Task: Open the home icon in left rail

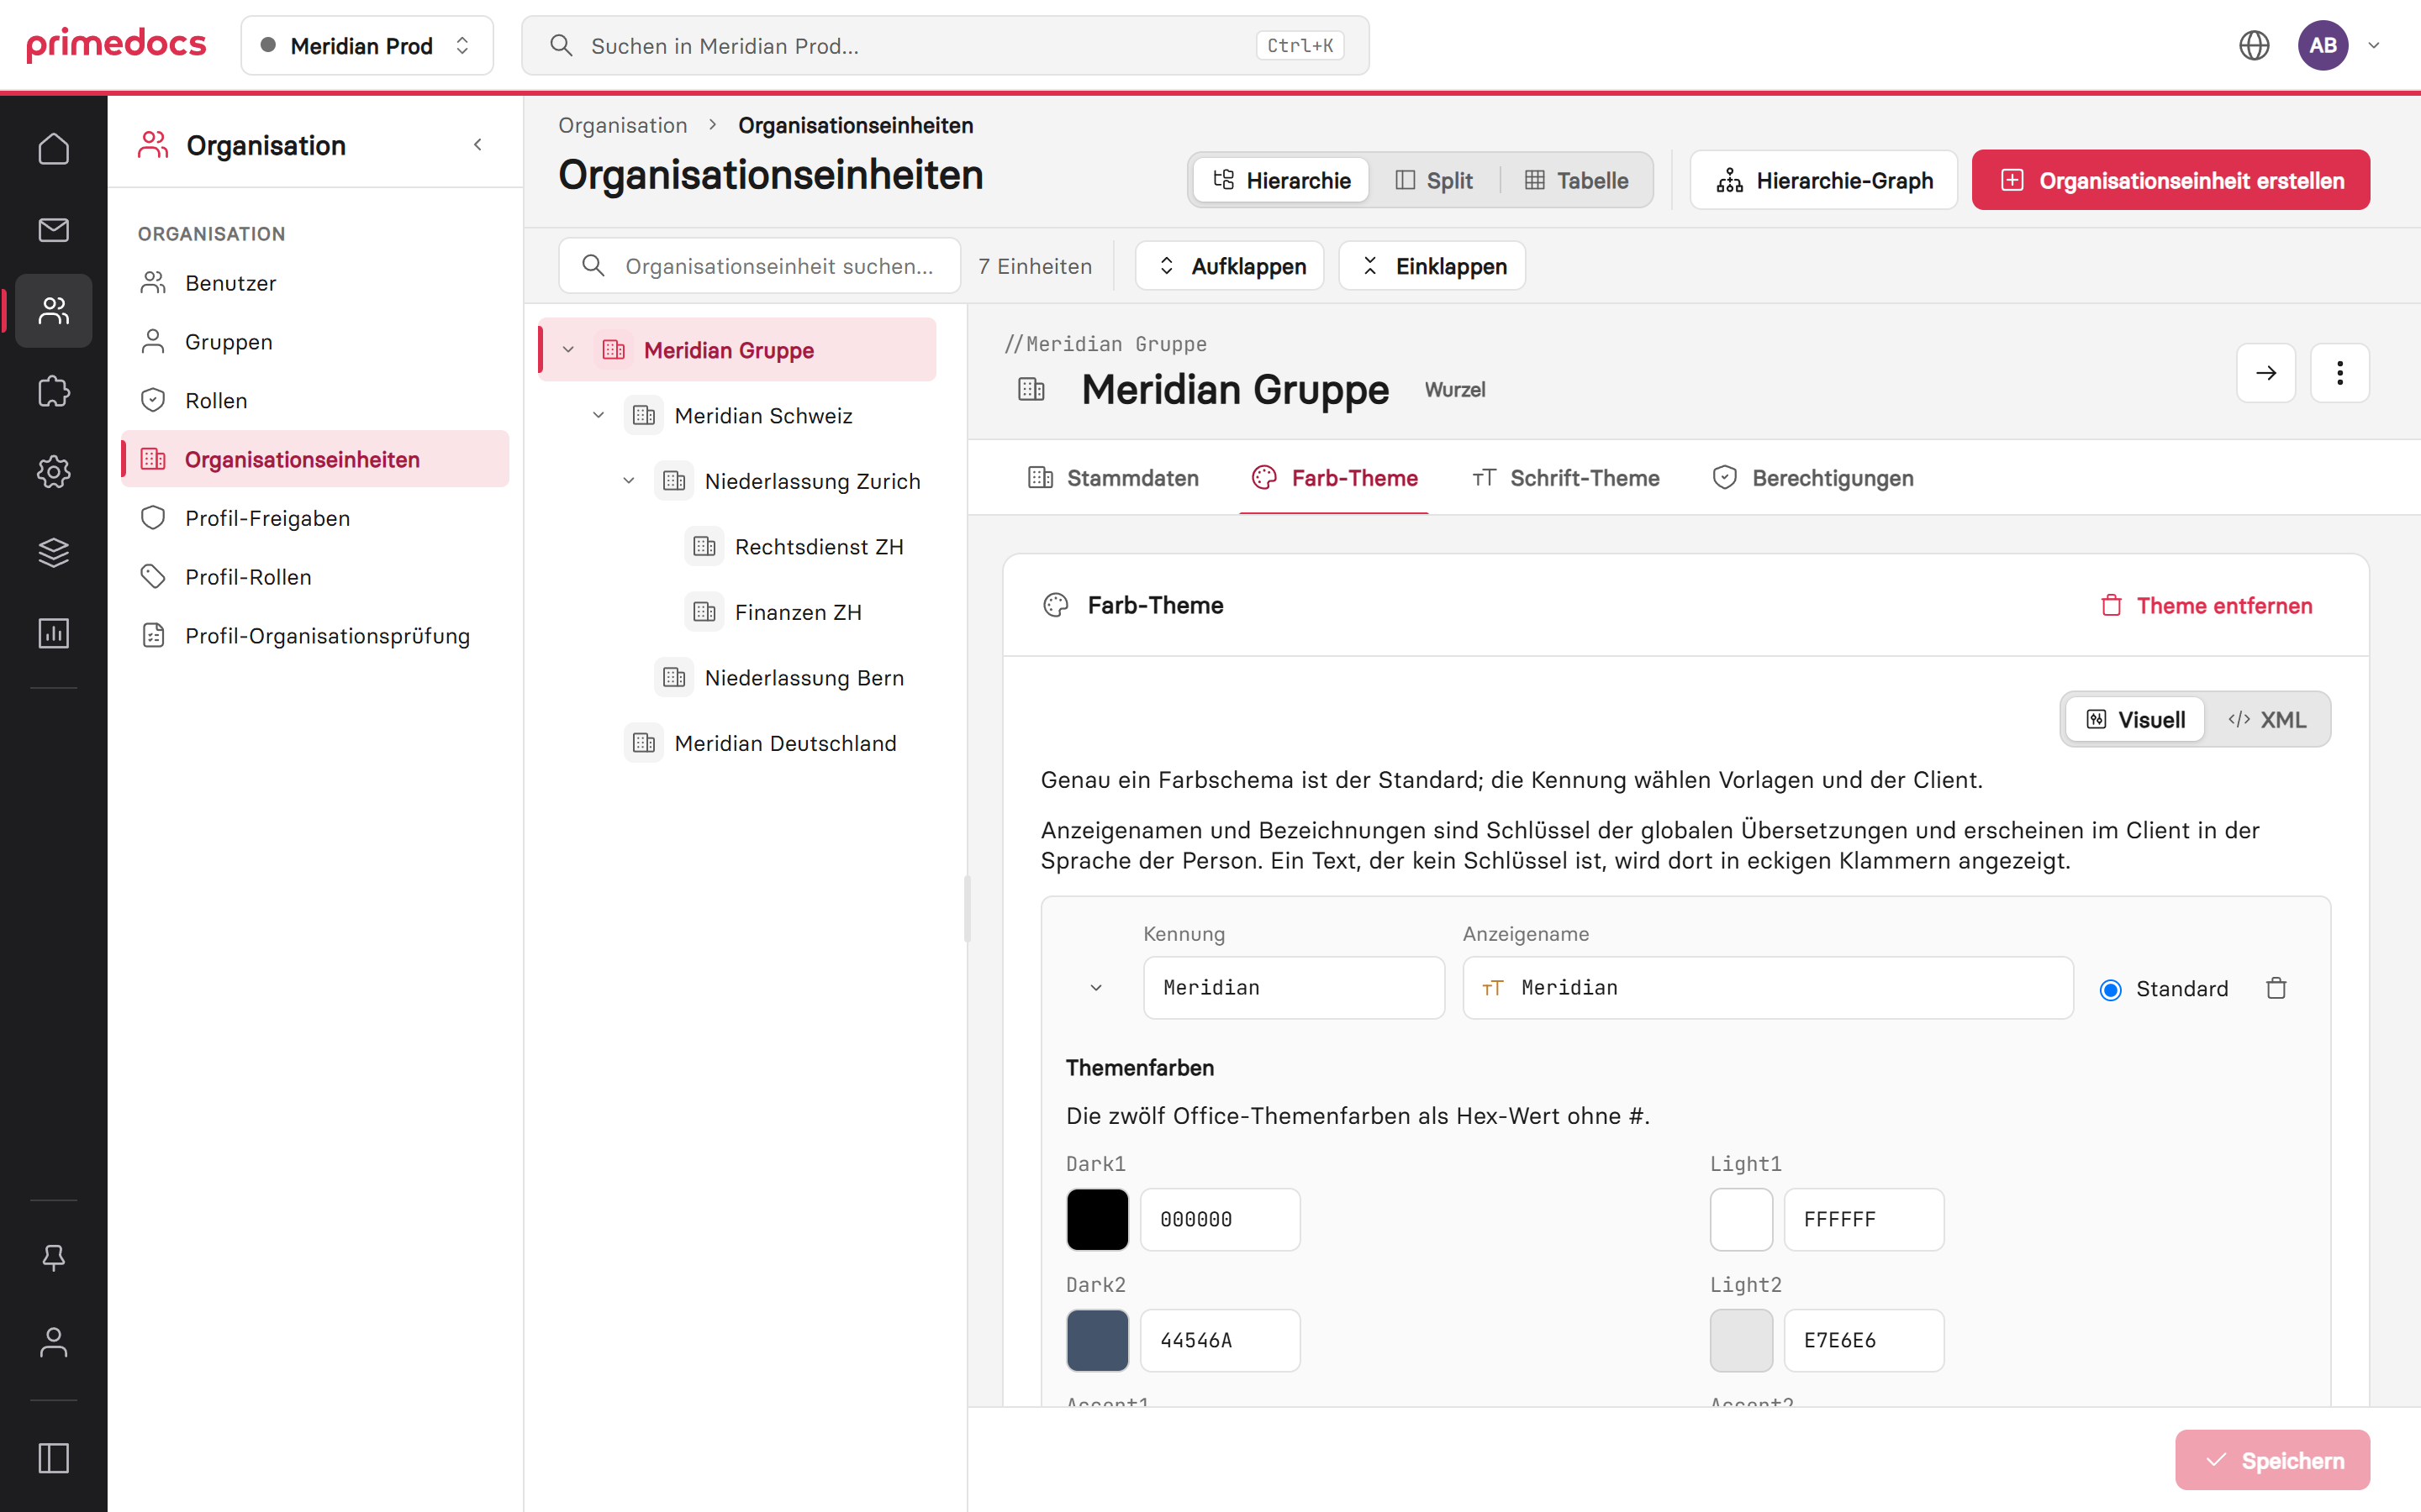Action: click(x=53, y=149)
